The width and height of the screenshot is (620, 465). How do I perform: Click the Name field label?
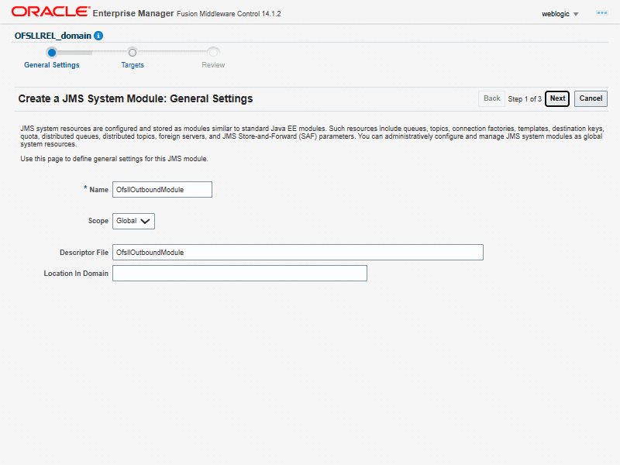(x=99, y=190)
